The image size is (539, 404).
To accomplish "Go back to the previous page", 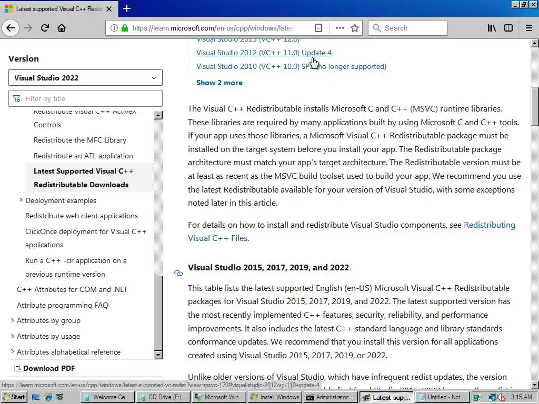I will coord(11,28).
